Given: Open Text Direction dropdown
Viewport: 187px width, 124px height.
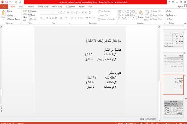Looking at the screenshot, I should pyautogui.click(x=105, y=11).
